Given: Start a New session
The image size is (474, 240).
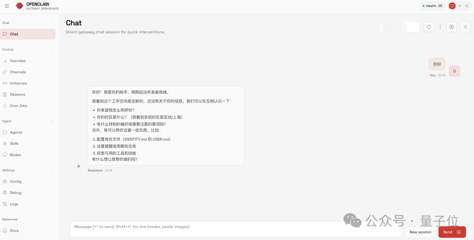Looking at the screenshot, I should 420,232.
